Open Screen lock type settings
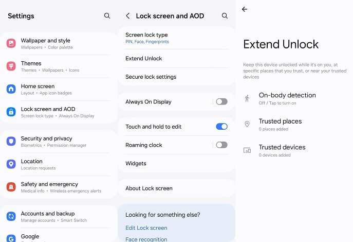This screenshot has height=242, width=353. pos(177,38)
